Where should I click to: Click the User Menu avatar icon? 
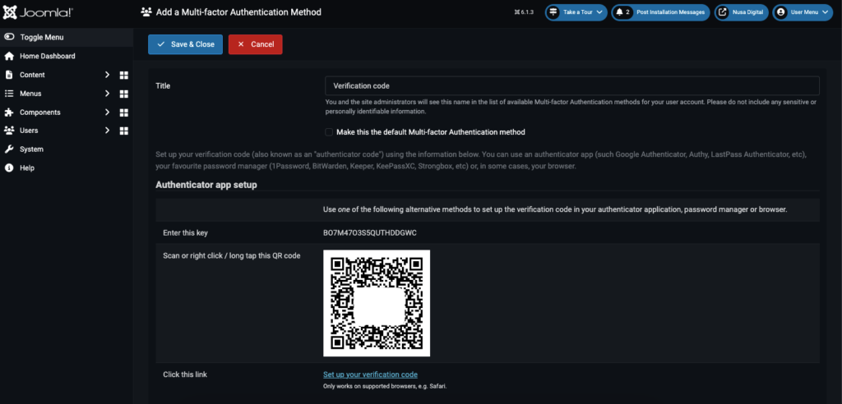click(781, 11)
